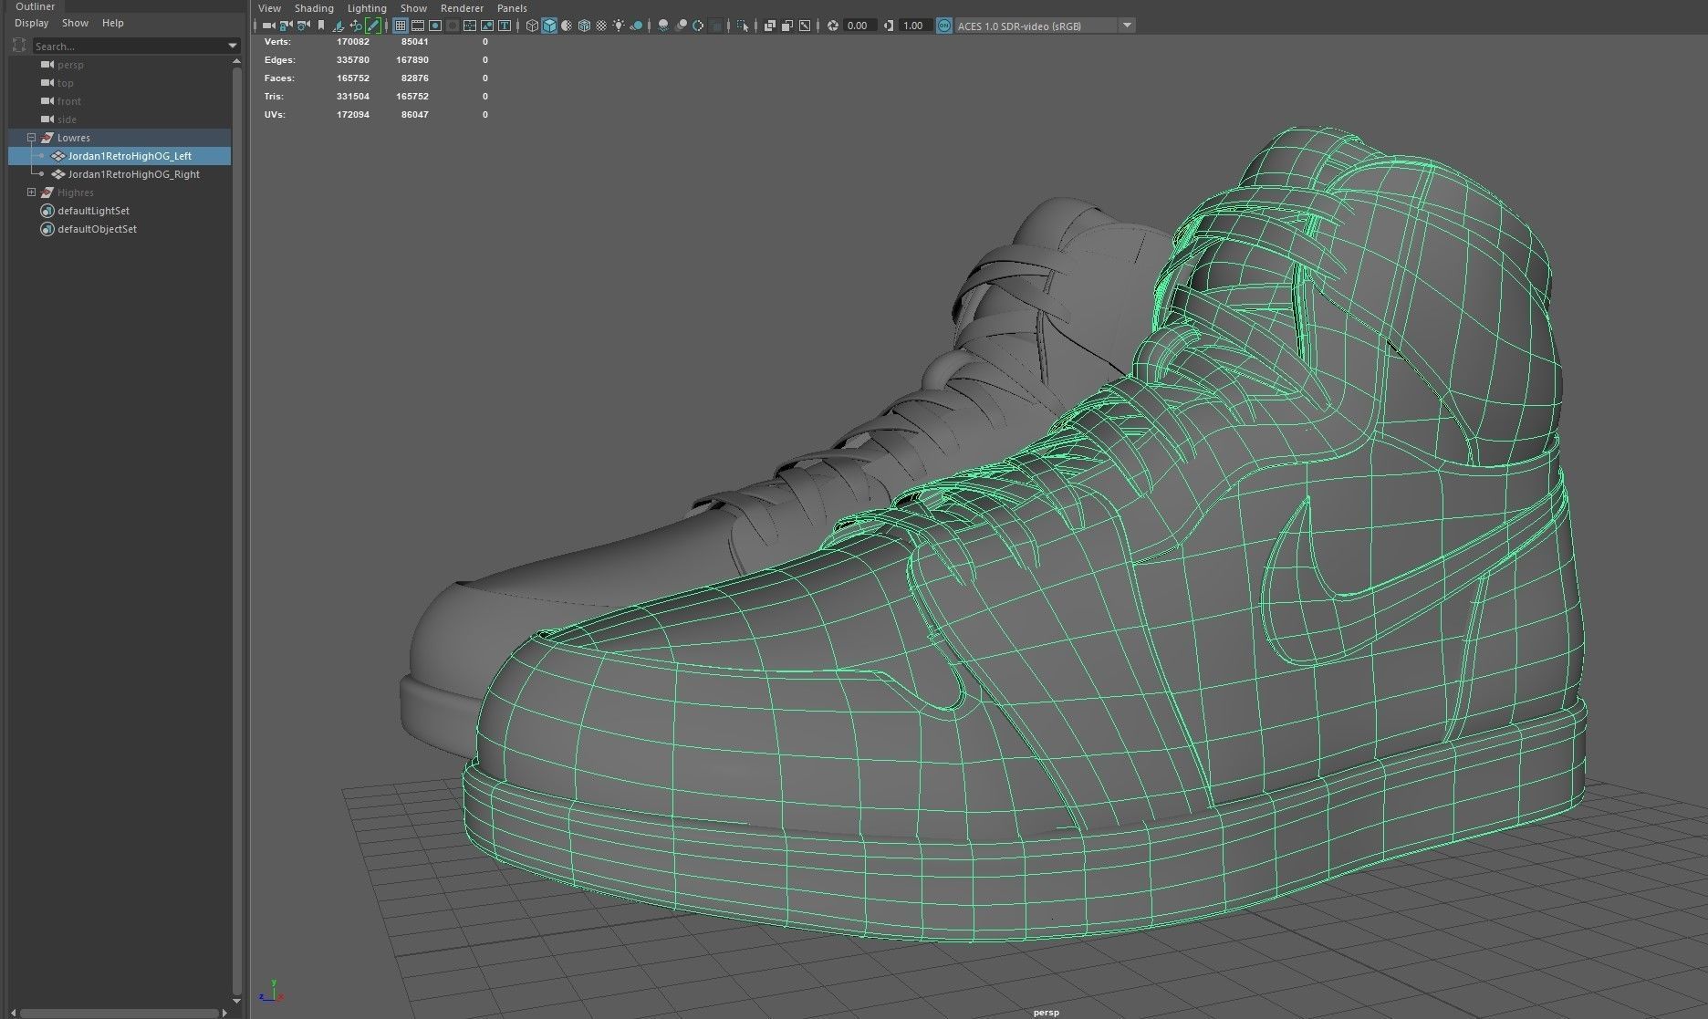This screenshot has width=1708, height=1019.
Task: Click the Shadows icon
Action: 636,26
